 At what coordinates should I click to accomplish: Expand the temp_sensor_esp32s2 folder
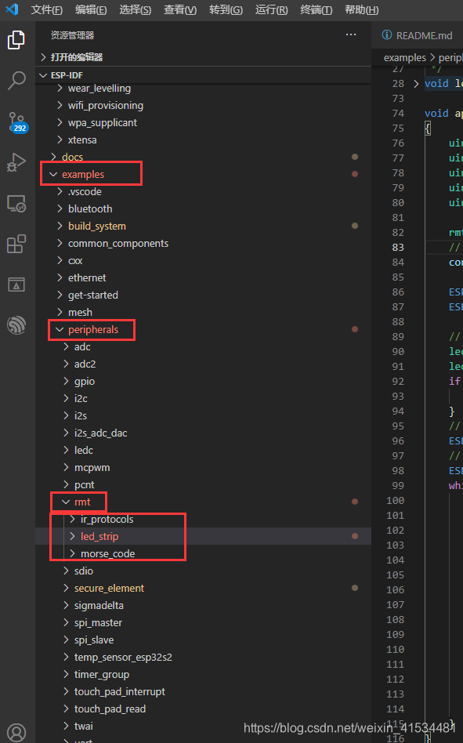[x=204, y=658]
